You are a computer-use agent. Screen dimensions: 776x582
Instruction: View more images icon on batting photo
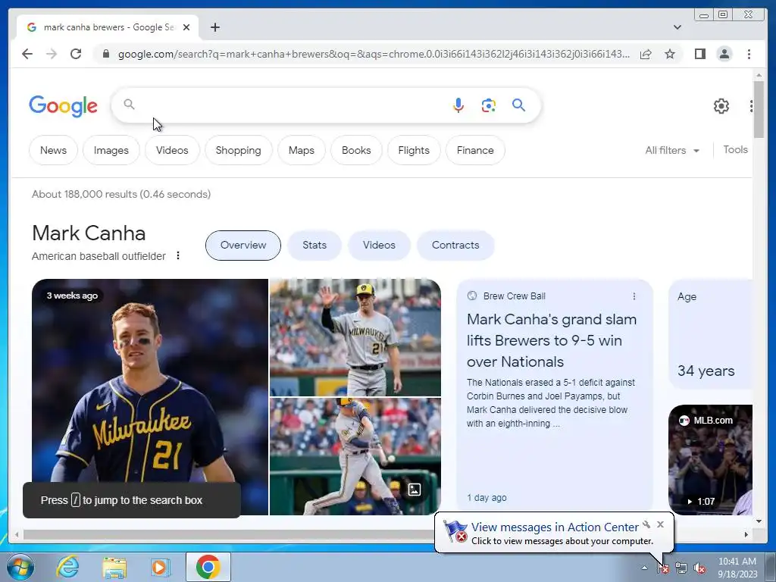coord(415,490)
